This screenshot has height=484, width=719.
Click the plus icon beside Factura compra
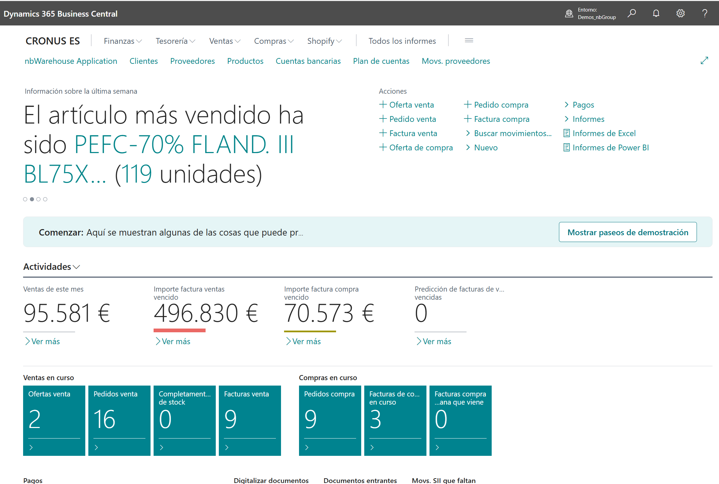tap(468, 118)
